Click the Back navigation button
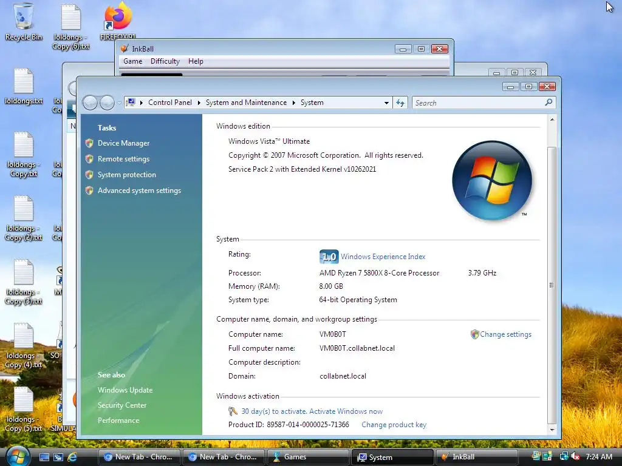622x466 pixels. pos(90,103)
